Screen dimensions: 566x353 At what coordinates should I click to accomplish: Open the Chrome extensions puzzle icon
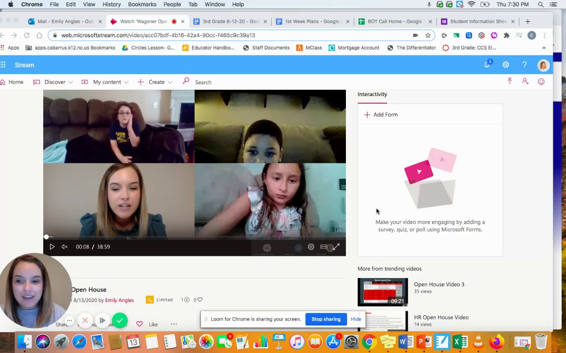(x=507, y=35)
